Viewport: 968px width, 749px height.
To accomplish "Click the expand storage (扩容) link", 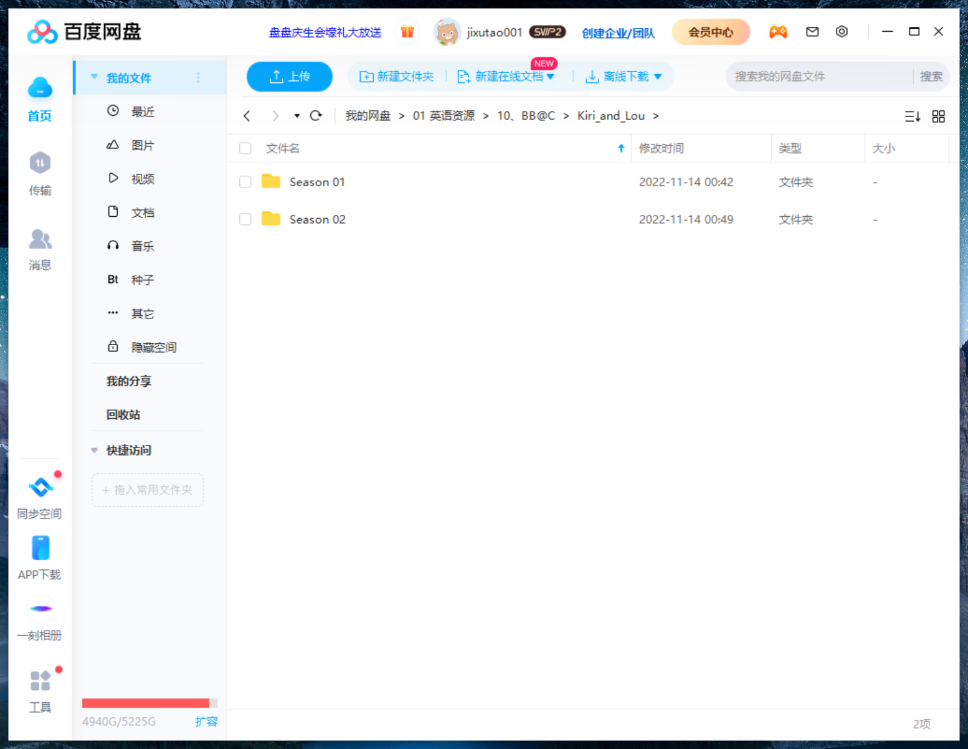I will 206,721.
